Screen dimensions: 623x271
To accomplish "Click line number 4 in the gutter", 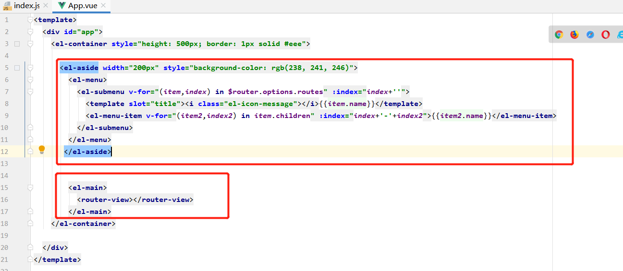I will (6, 56).
